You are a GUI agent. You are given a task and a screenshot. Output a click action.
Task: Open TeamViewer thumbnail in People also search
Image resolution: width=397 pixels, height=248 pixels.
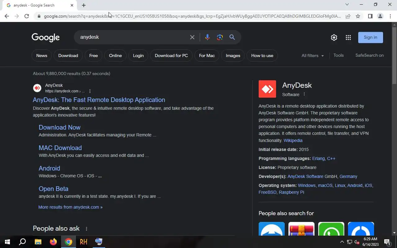click(272, 229)
